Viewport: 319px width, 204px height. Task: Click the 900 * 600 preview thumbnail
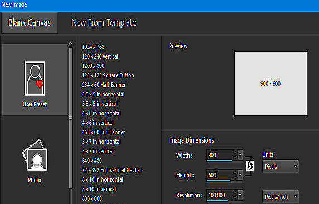click(270, 84)
